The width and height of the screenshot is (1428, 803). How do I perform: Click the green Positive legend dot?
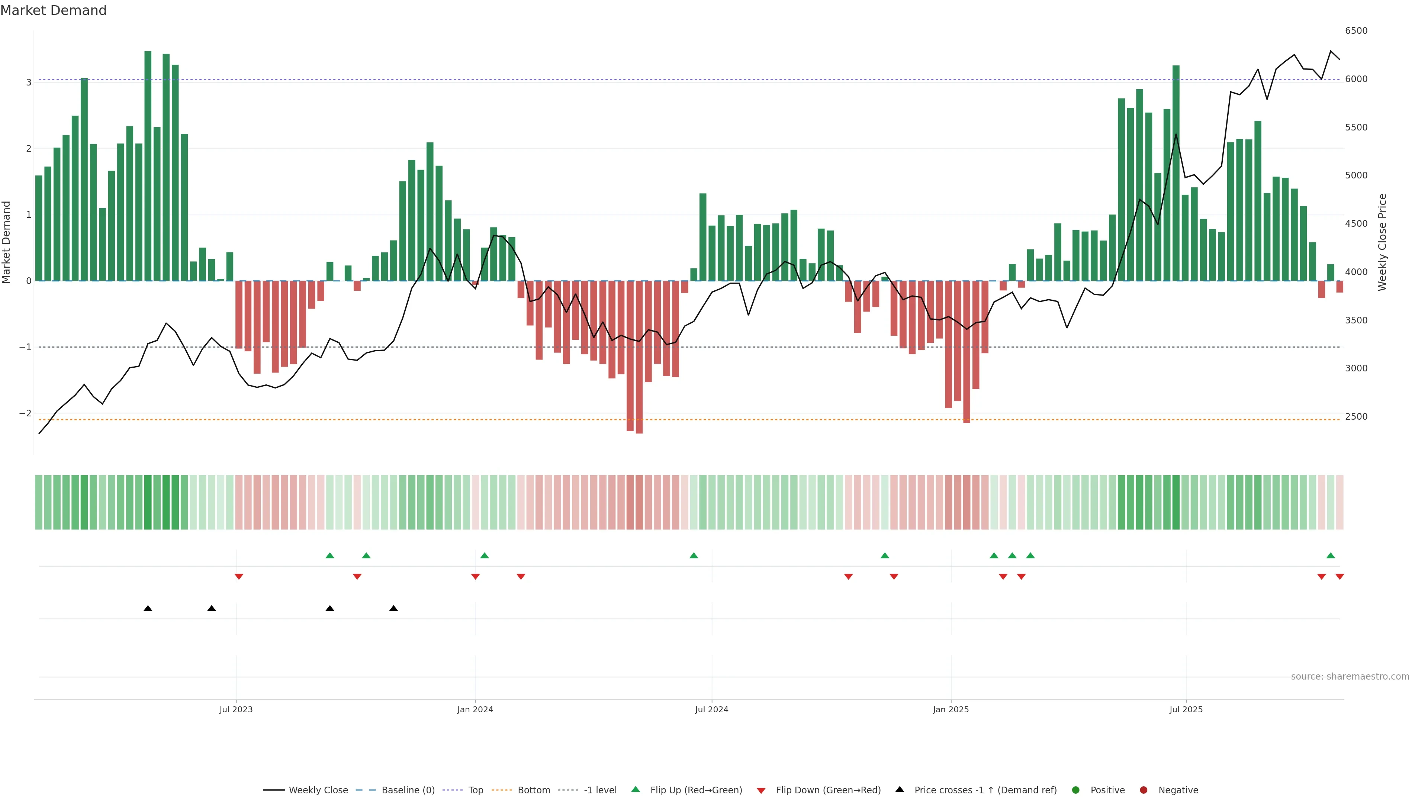point(1076,790)
